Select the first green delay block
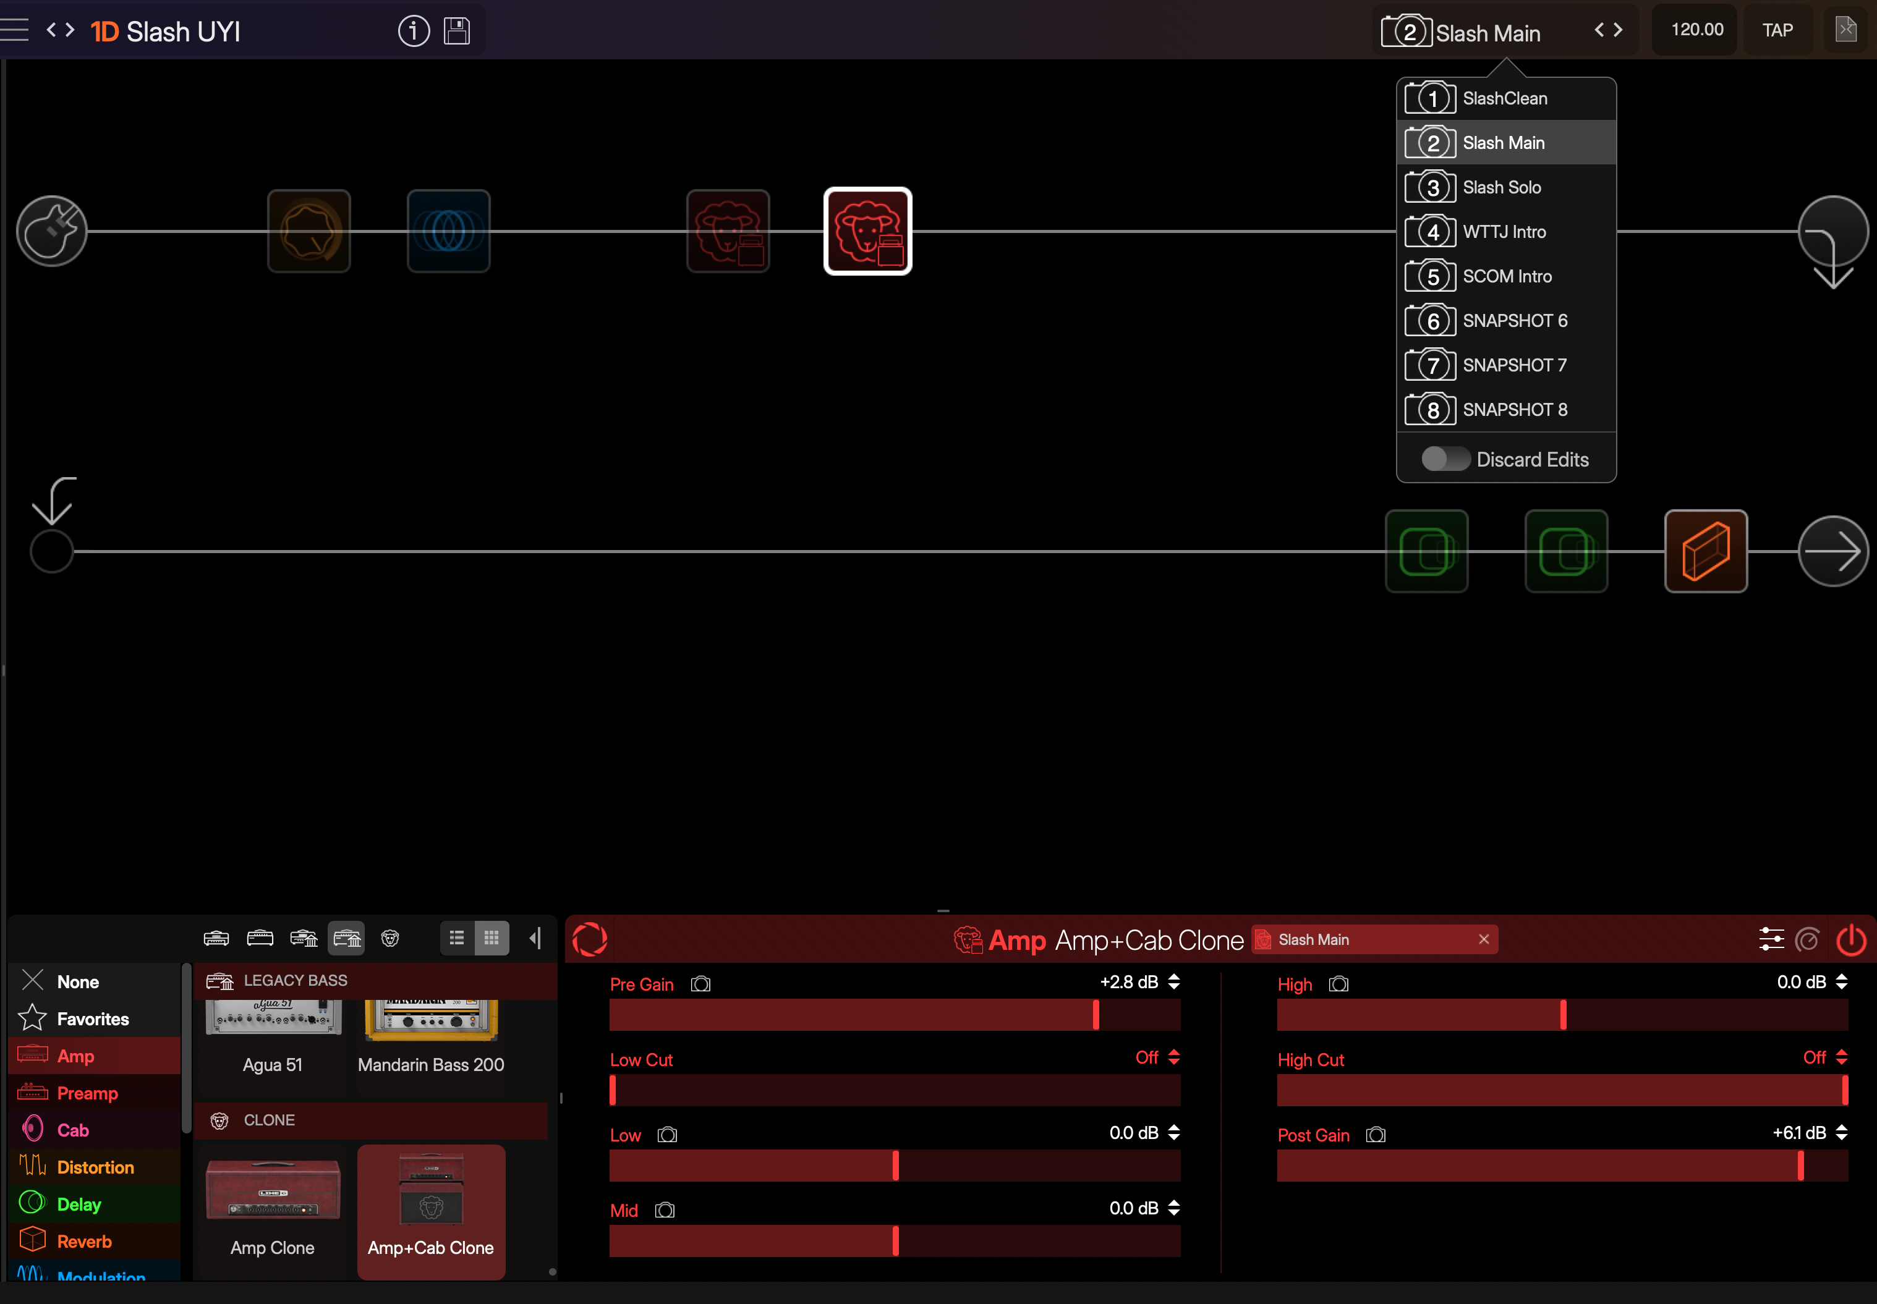 tap(1427, 551)
